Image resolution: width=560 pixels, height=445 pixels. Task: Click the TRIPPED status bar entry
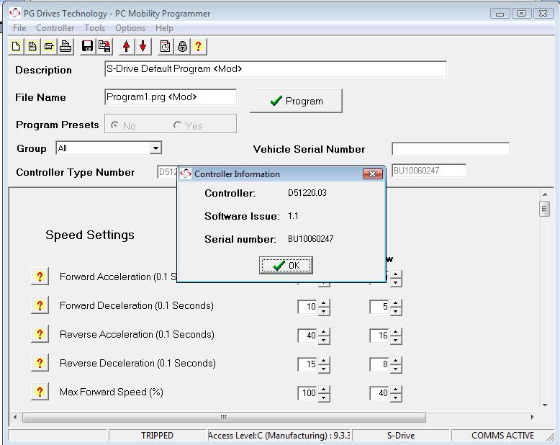(x=157, y=436)
